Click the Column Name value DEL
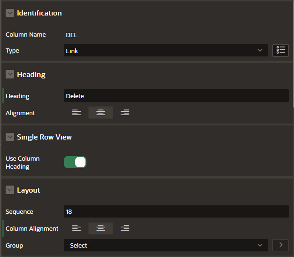Viewport: 294px width, 257px height. coord(71,35)
